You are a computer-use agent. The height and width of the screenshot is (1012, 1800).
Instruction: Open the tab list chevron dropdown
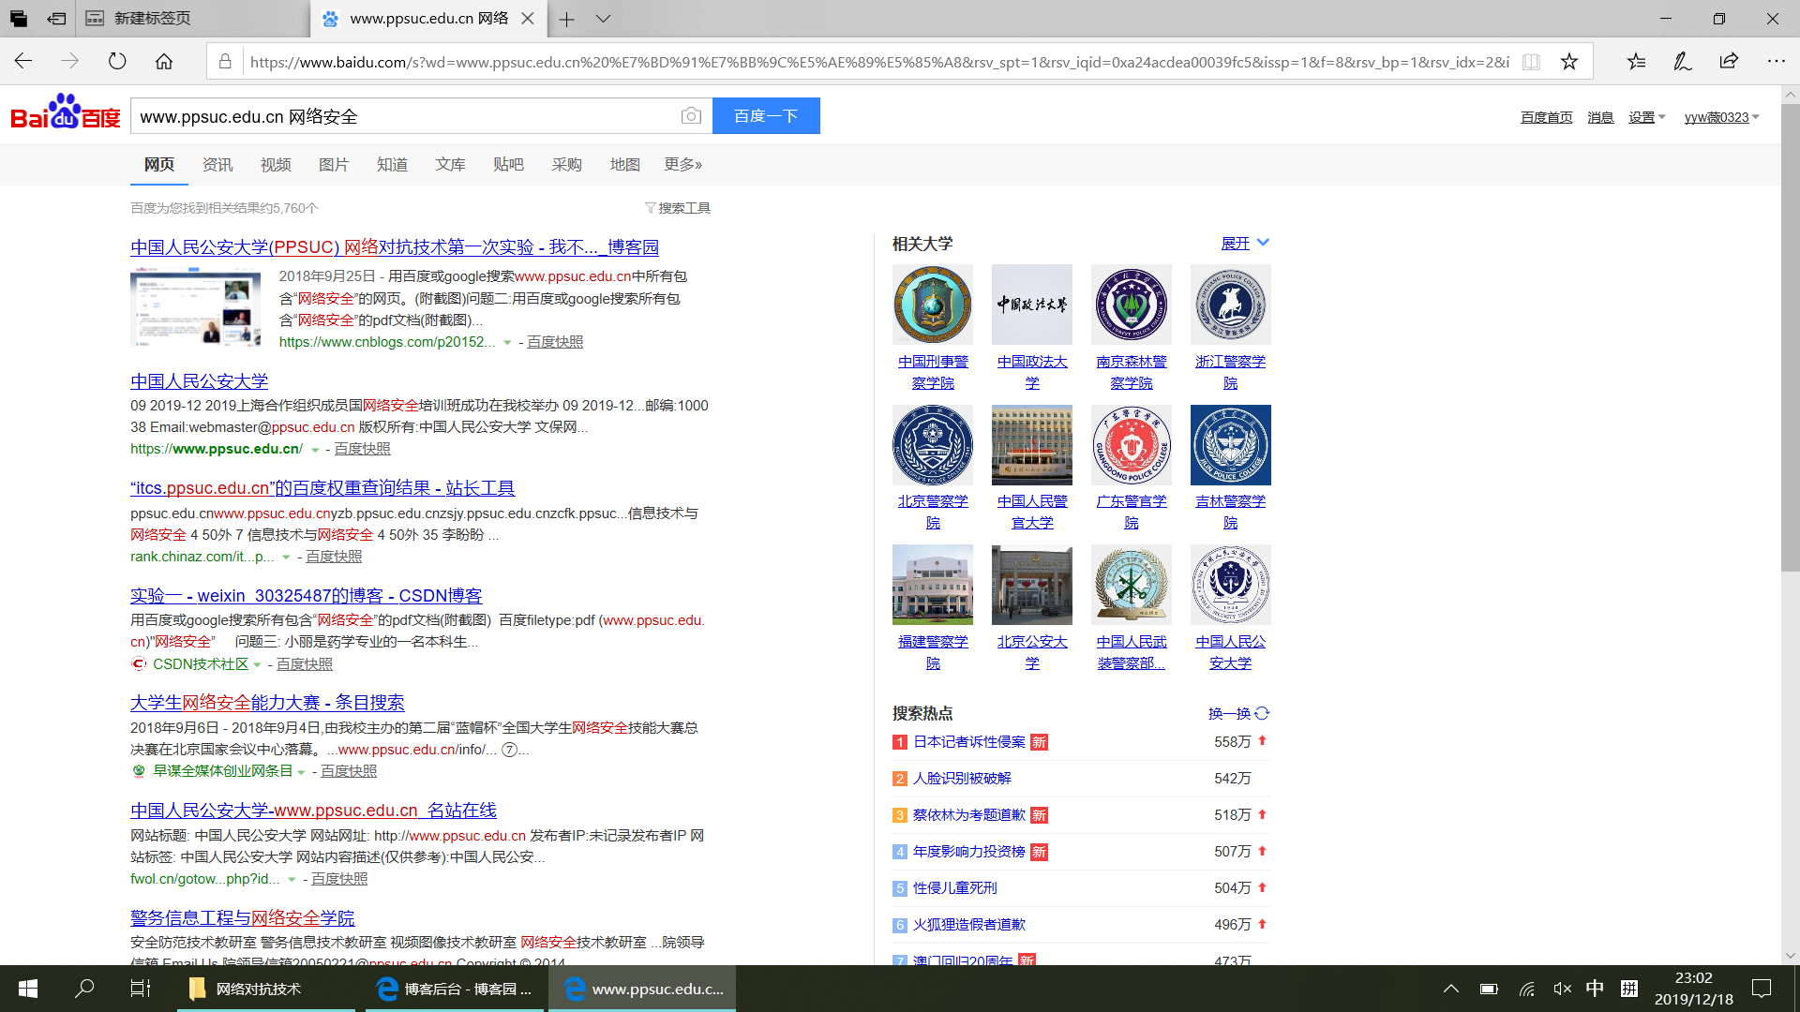click(x=603, y=19)
